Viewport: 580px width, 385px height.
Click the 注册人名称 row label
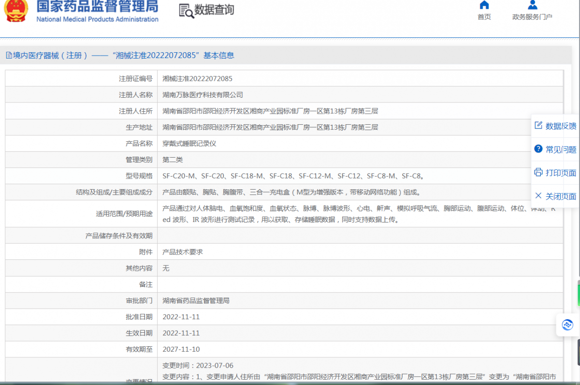[x=135, y=94]
